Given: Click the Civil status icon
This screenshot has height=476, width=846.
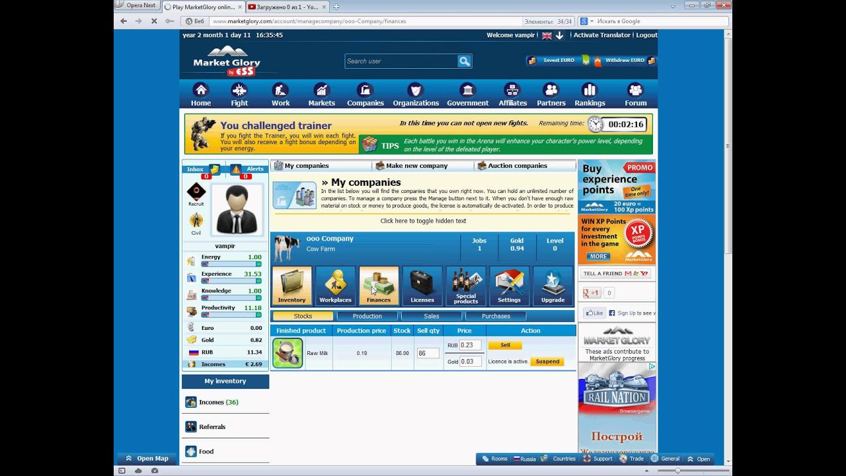Looking at the screenshot, I should 196,221.
